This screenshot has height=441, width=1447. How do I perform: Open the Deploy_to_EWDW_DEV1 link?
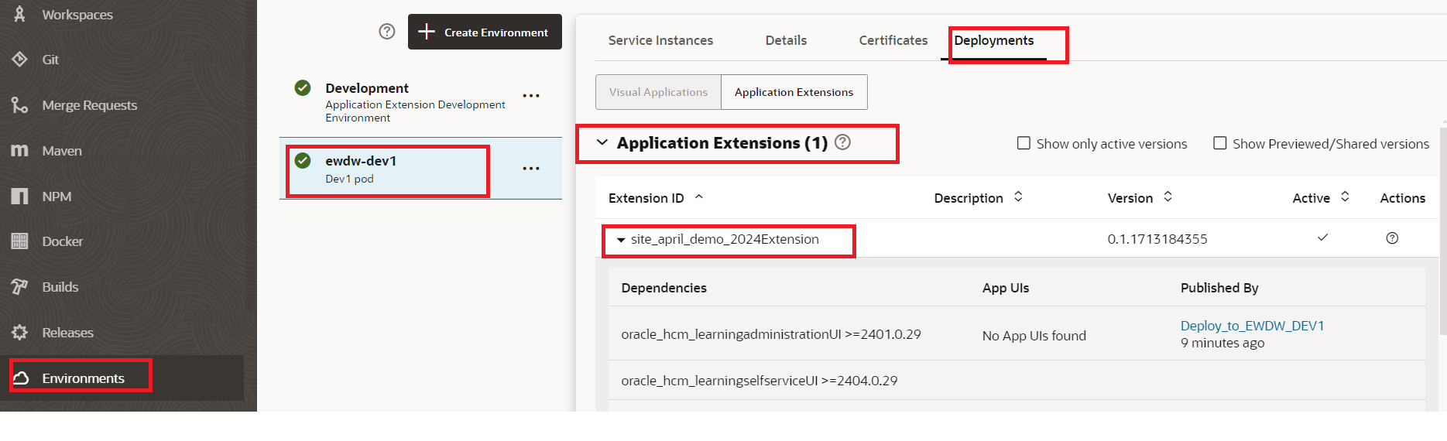click(x=1252, y=326)
